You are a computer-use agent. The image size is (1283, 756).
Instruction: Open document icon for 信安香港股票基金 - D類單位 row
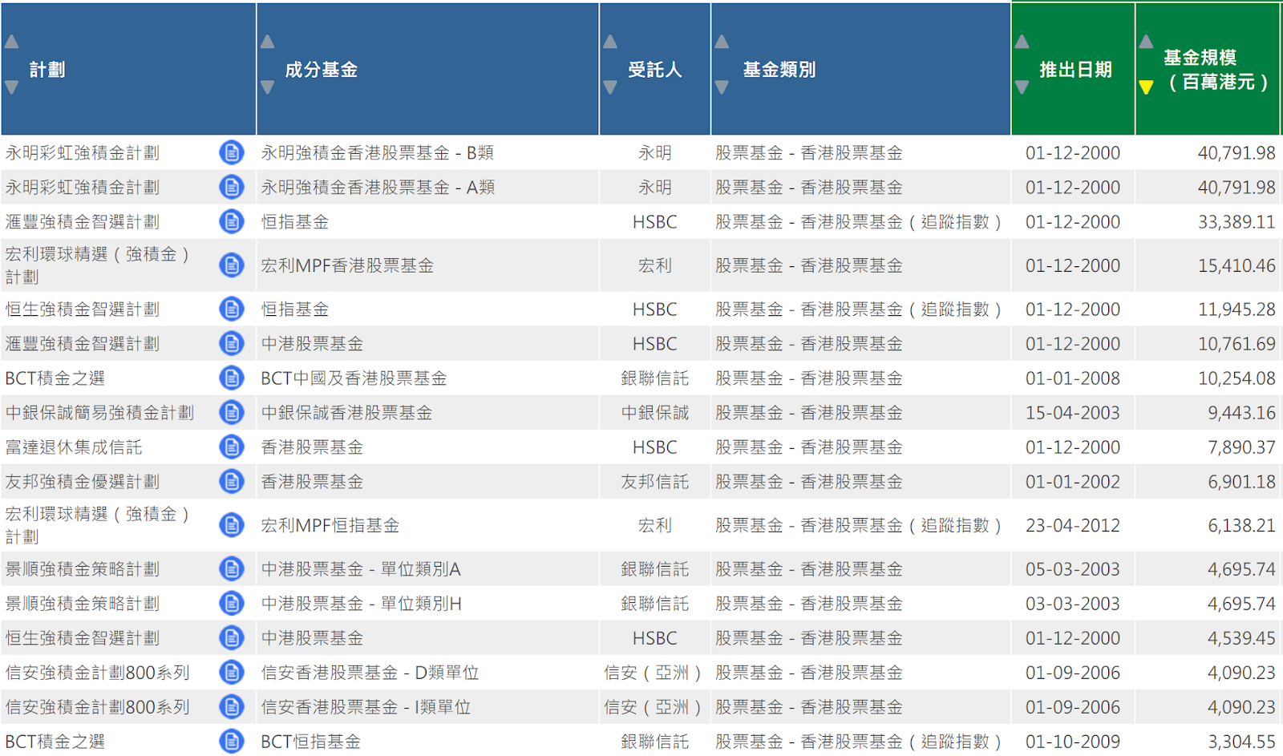(x=232, y=672)
